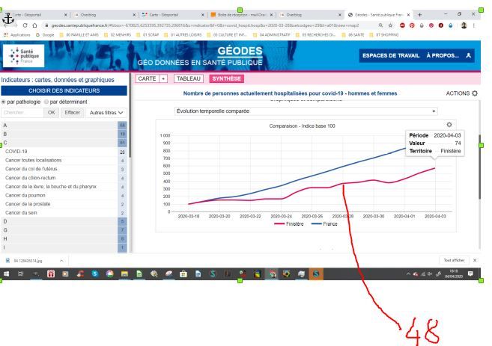Close the downloads bar
Image resolution: width=492 pixels, height=346 pixels.
click(x=475, y=260)
